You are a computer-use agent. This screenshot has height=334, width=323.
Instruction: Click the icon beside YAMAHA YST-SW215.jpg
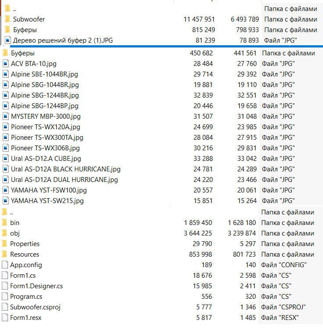[x=5, y=201]
